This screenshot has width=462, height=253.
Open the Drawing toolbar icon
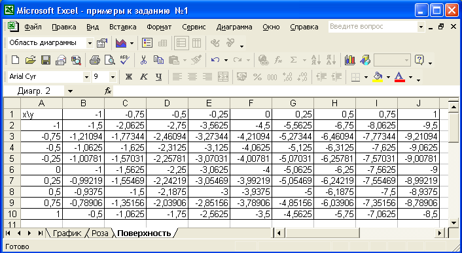[365, 60]
